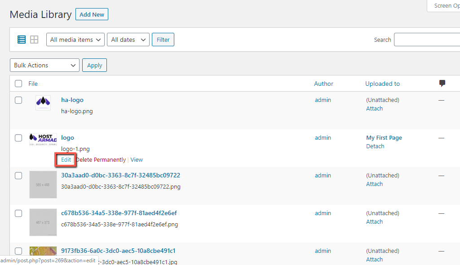The image size is (460, 265).
Task: Click the Filter button
Action: [163, 40]
